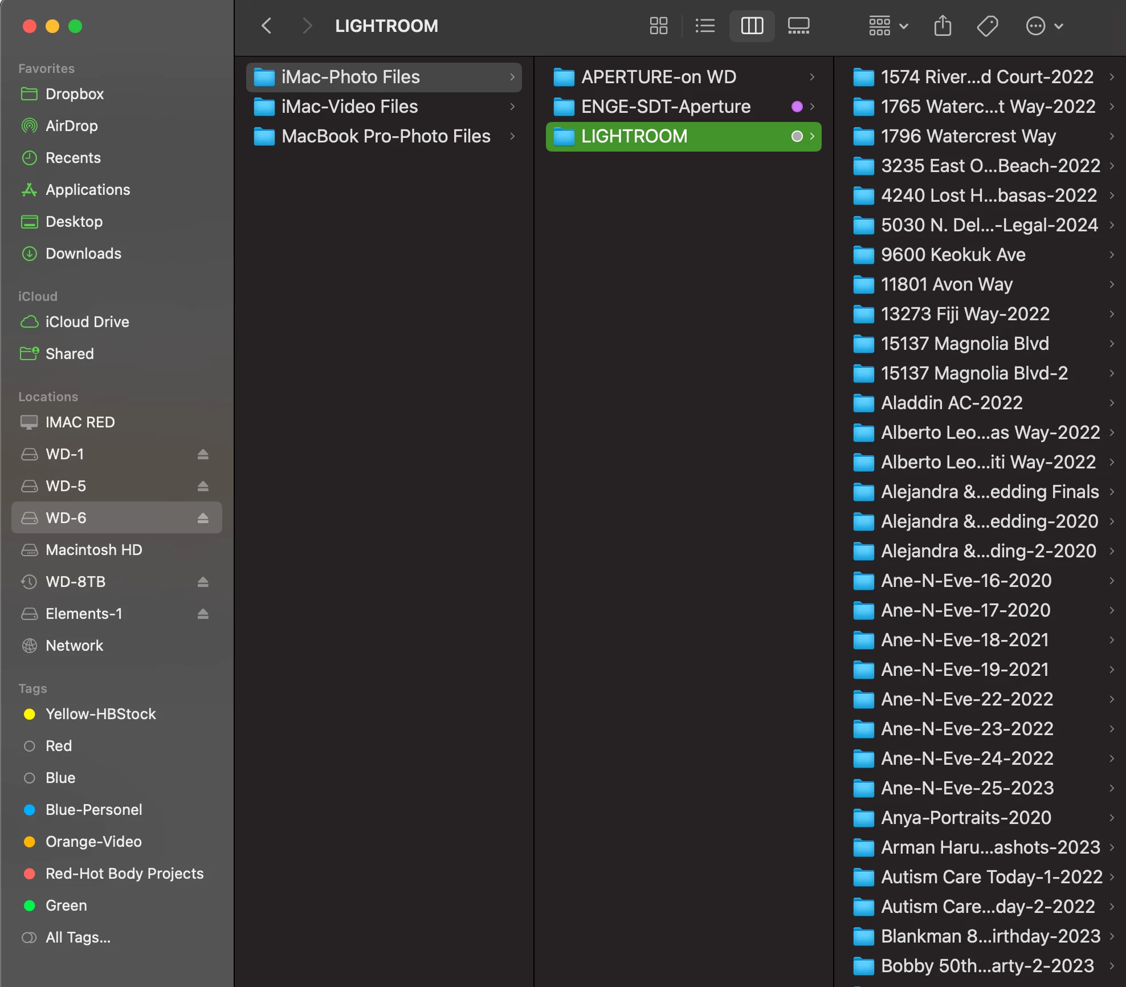Switch to list view

coord(705,26)
